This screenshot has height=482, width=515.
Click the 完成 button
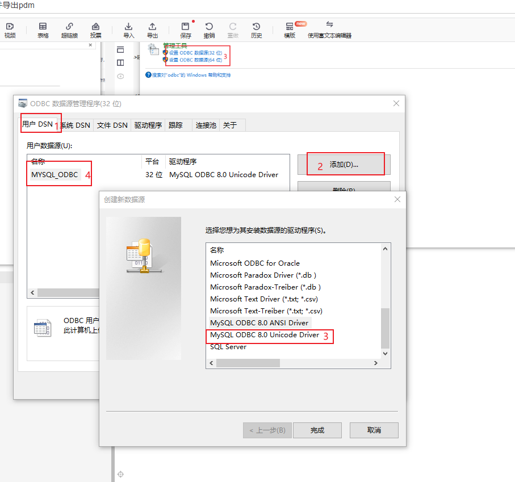click(x=317, y=430)
